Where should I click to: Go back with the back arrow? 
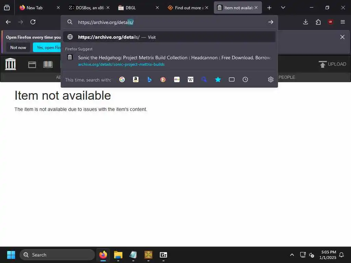(8, 22)
